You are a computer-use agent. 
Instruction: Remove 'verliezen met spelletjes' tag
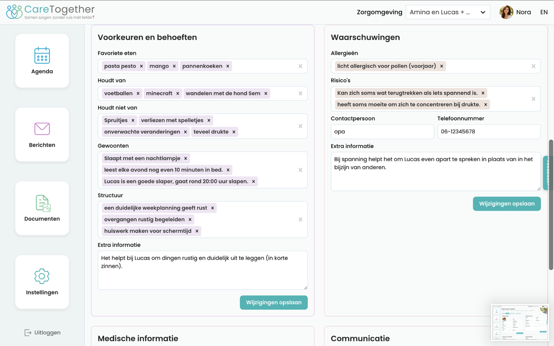209,120
